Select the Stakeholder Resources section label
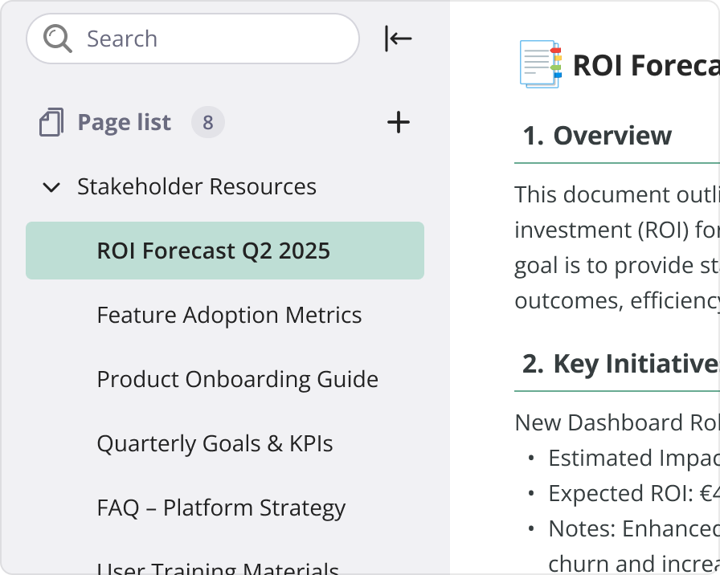 (197, 187)
